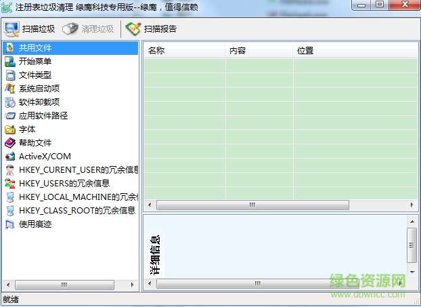This screenshot has width=421, height=307.
Task: Select 软件卸载项 category
Action: point(39,102)
